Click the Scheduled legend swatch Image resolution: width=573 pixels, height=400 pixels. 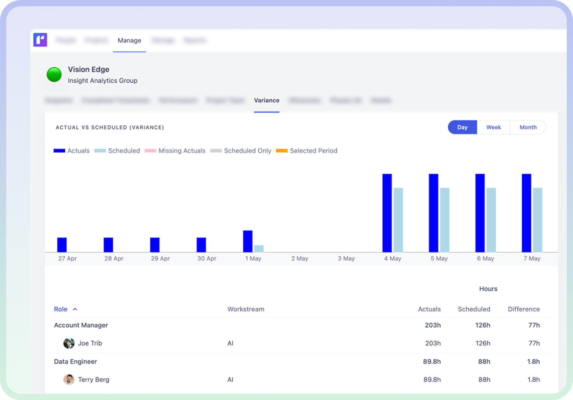pyautogui.click(x=100, y=151)
